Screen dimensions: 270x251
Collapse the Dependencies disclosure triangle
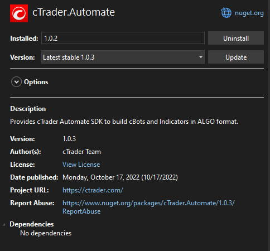(4, 225)
